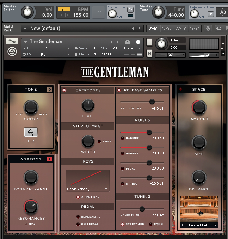Click the Tone panel right arrow icon
Image resolution: width=228 pixels, height=239 pixels.
tap(50, 89)
